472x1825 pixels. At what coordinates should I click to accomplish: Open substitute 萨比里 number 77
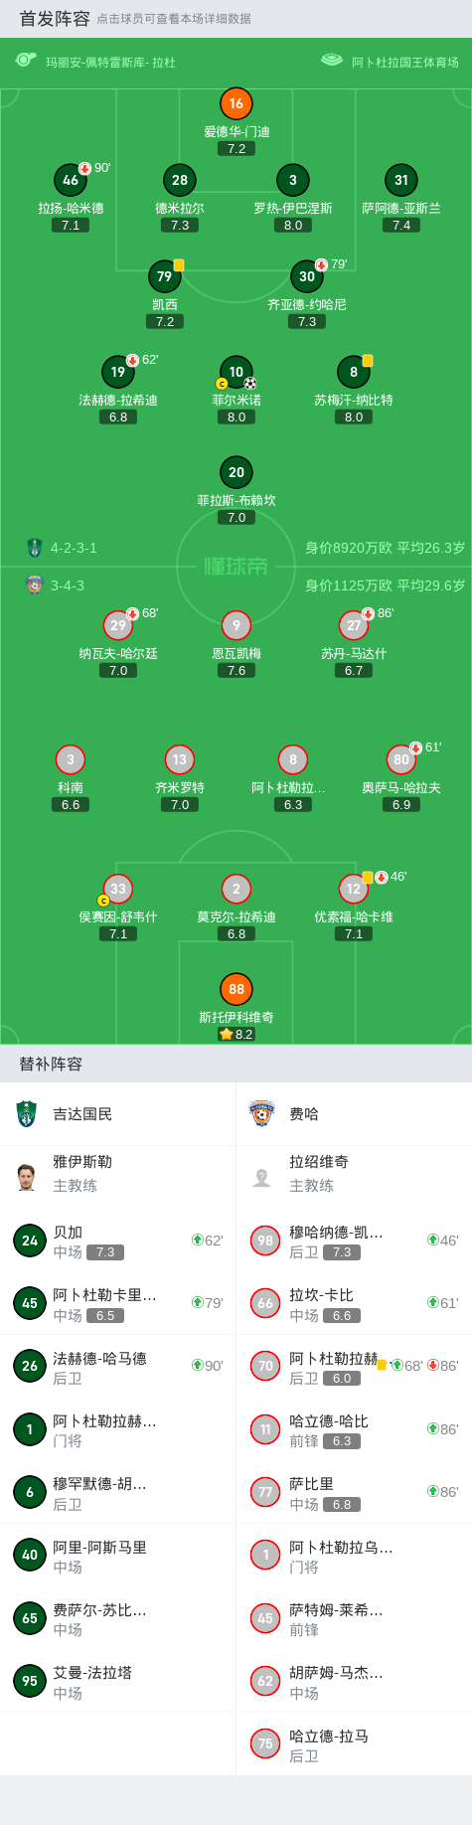[x=265, y=1492]
